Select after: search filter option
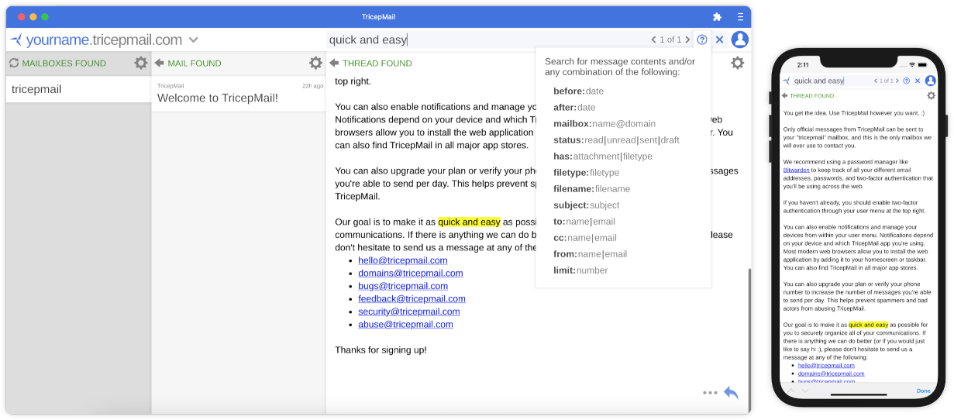 click(x=574, y=107)
